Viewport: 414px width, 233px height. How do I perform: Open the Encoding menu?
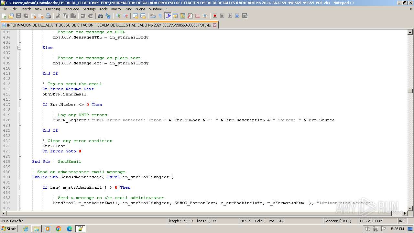pyautogui.click(x=53, y=9)
